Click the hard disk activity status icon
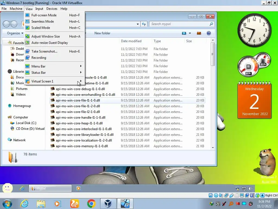The height and width of the screenshot is (209, 278). coord(210,195)
